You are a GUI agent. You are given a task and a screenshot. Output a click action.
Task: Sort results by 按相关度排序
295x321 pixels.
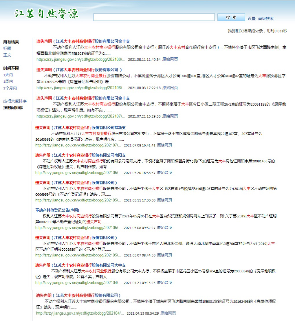point(15,101)
